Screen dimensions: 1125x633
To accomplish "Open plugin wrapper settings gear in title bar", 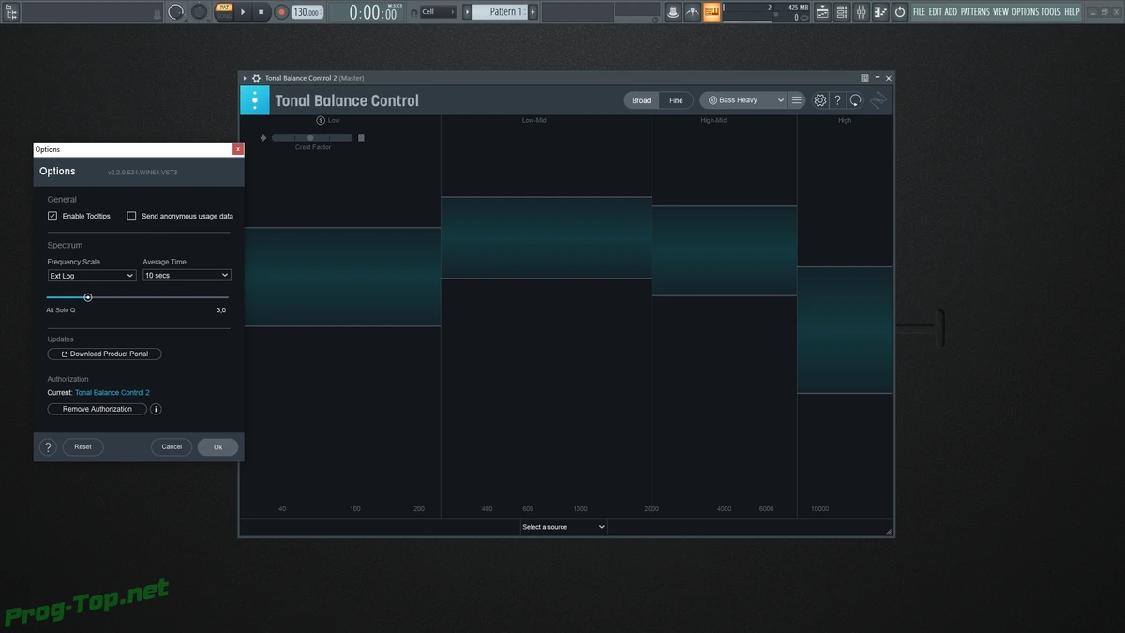I will [256, 78].
